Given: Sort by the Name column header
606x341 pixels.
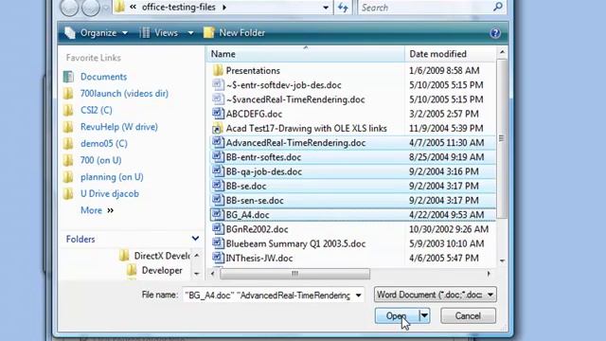Looking at the screenshot, I should pyautogui.click(x=305, y=54).
